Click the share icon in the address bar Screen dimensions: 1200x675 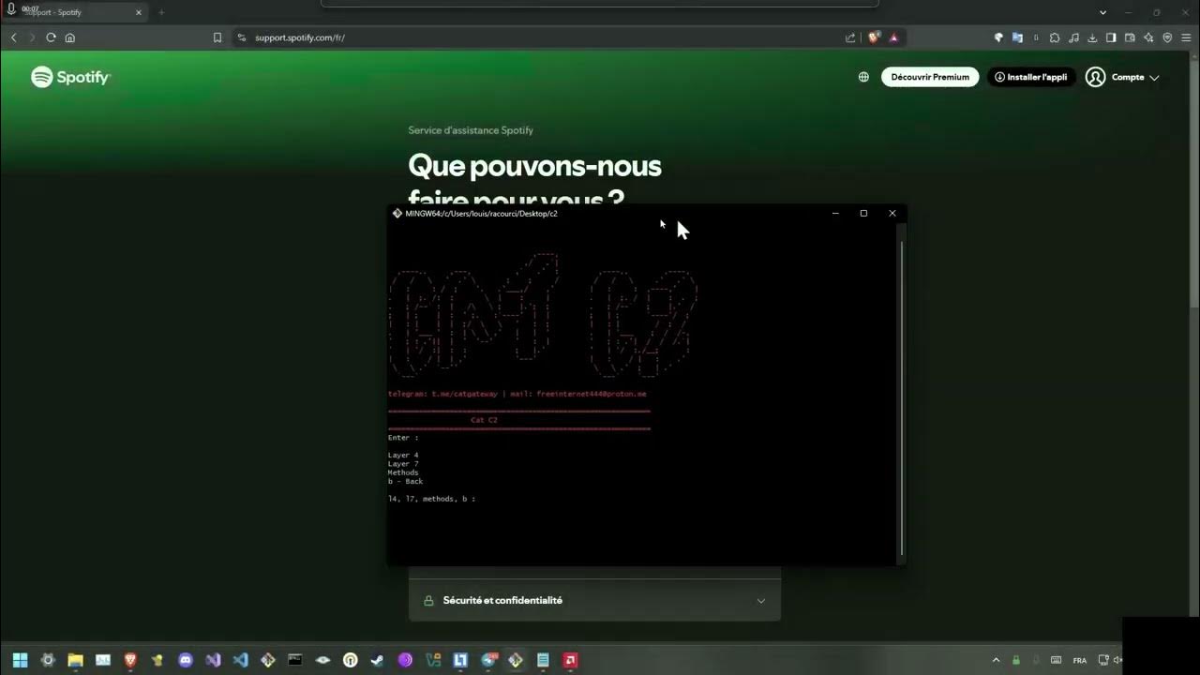850,37
